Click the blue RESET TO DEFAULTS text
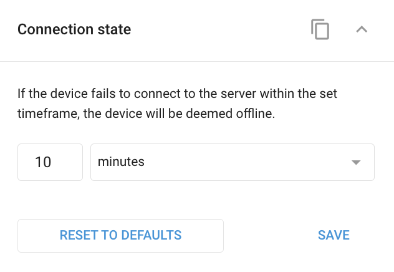Screen dimensions: 394x272 pyautogui.click(x=120, y=235)
